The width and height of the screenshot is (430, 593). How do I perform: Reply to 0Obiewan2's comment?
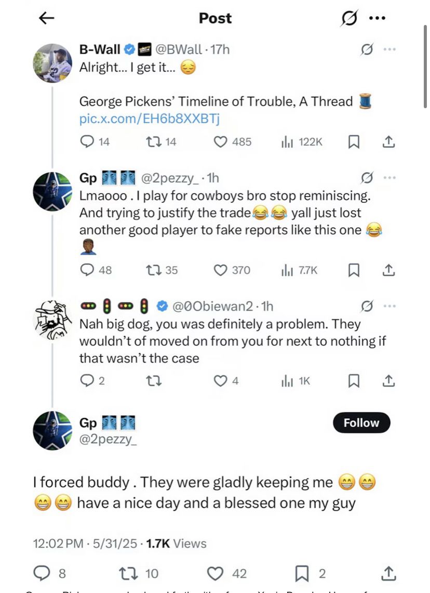pos(87,381)
